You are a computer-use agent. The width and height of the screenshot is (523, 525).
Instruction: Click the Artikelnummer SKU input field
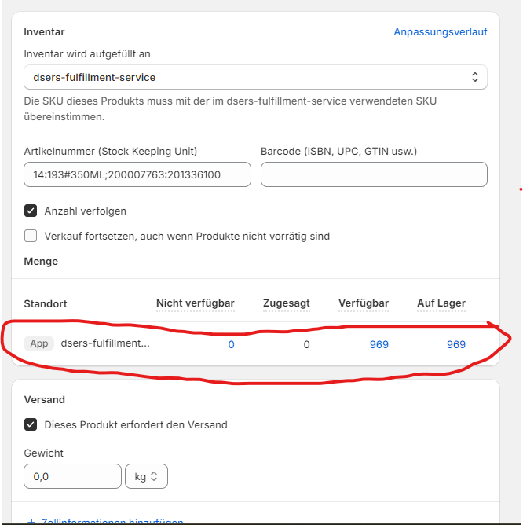137,174
